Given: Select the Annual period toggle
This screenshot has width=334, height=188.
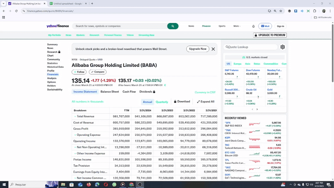Looking at the screenshot, I should 147,102.
